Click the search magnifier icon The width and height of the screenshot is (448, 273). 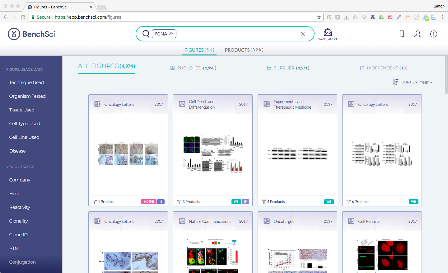click(x=146, y=34)
